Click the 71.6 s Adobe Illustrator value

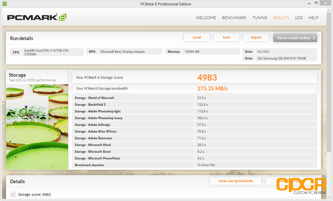point(202,138)
